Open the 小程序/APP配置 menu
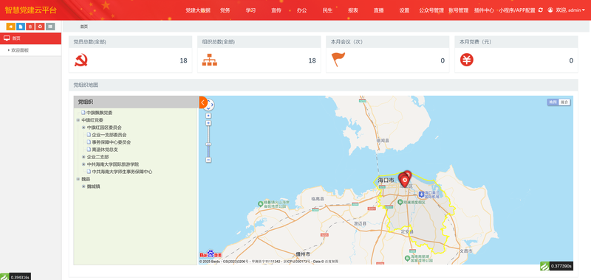The image size is (591, 280). pos(517,10)
